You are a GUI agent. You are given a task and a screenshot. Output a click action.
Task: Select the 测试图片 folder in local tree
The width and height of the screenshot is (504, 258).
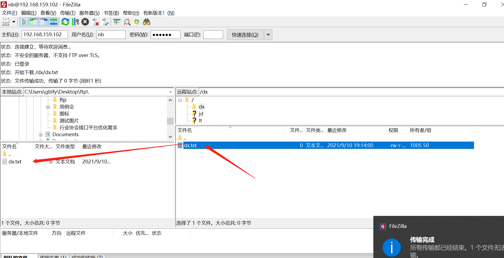pyautogui.click(x=69, y=121)
